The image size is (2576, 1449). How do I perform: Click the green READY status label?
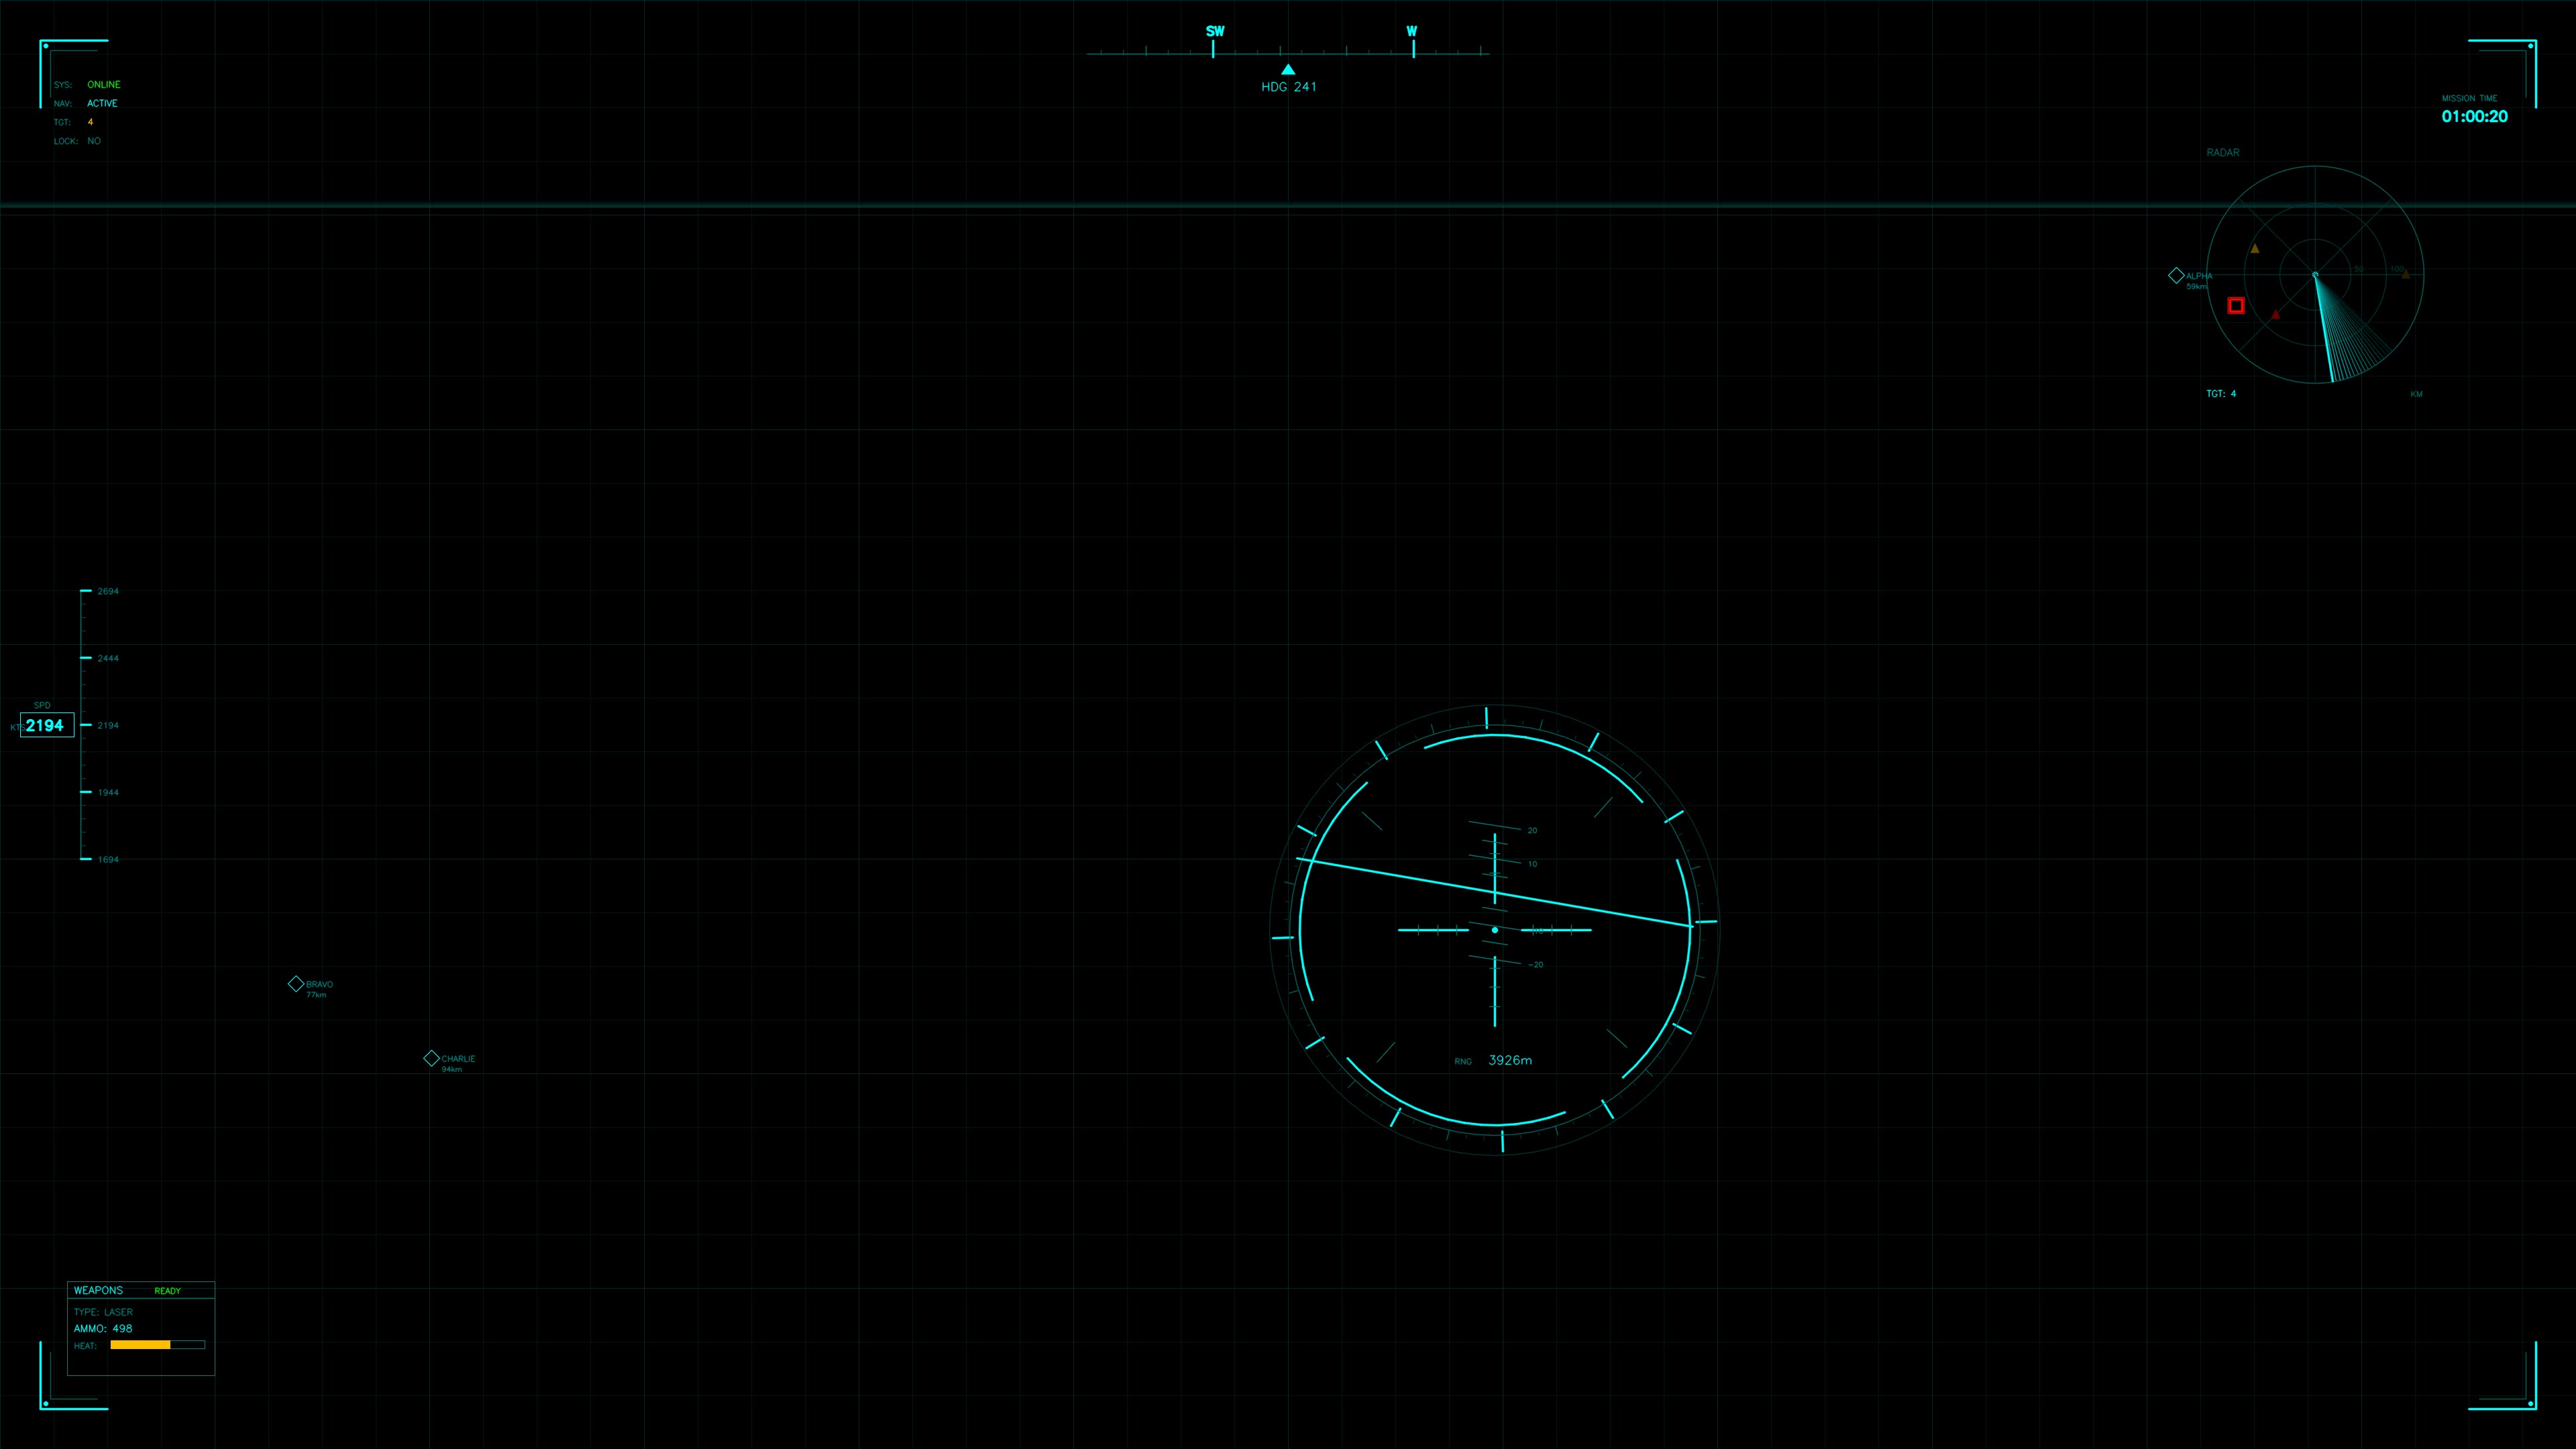(x=167, y=1291)
